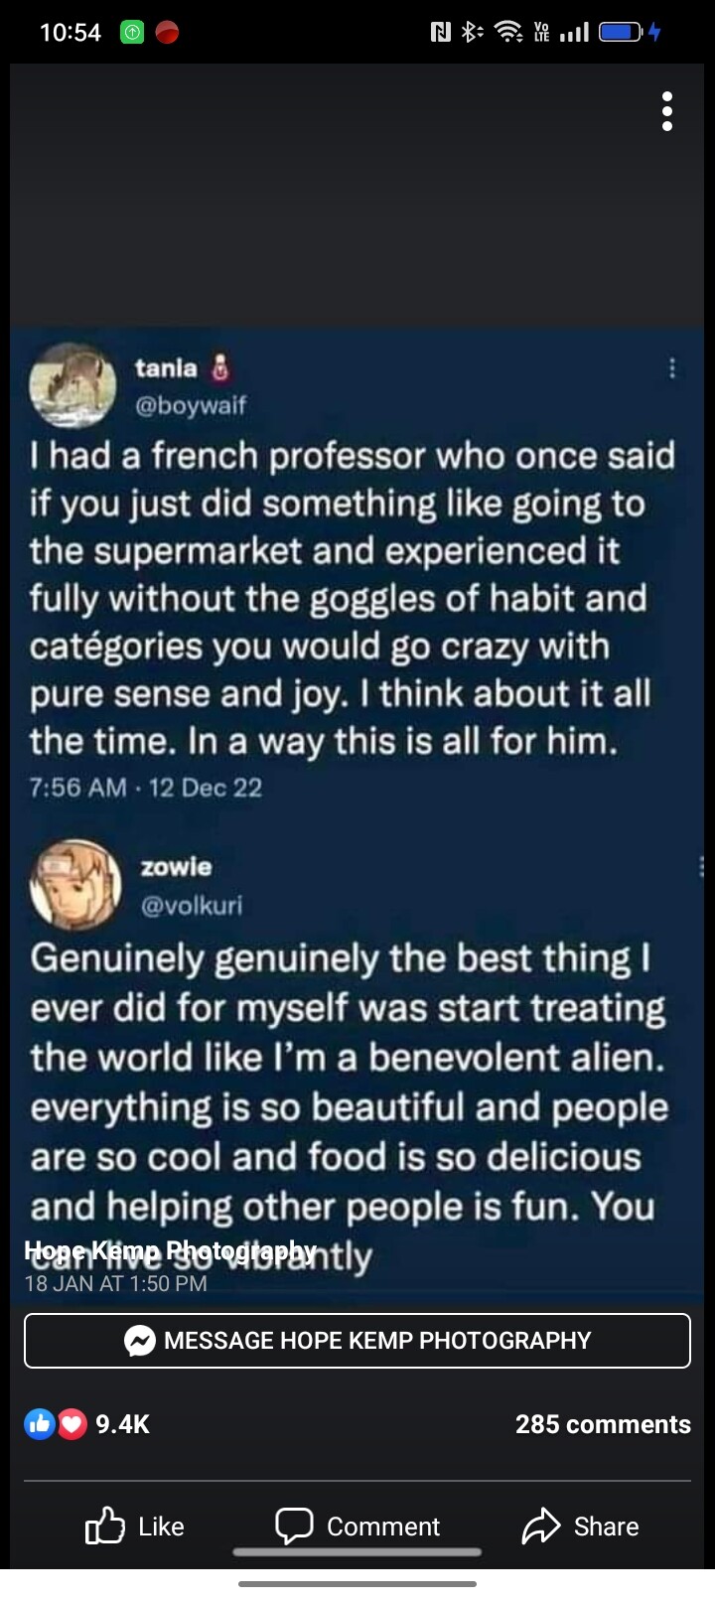This screenshot has height=1601, width=715.
Task: Tap tania's deer profile picture
Action: (73, 385)
